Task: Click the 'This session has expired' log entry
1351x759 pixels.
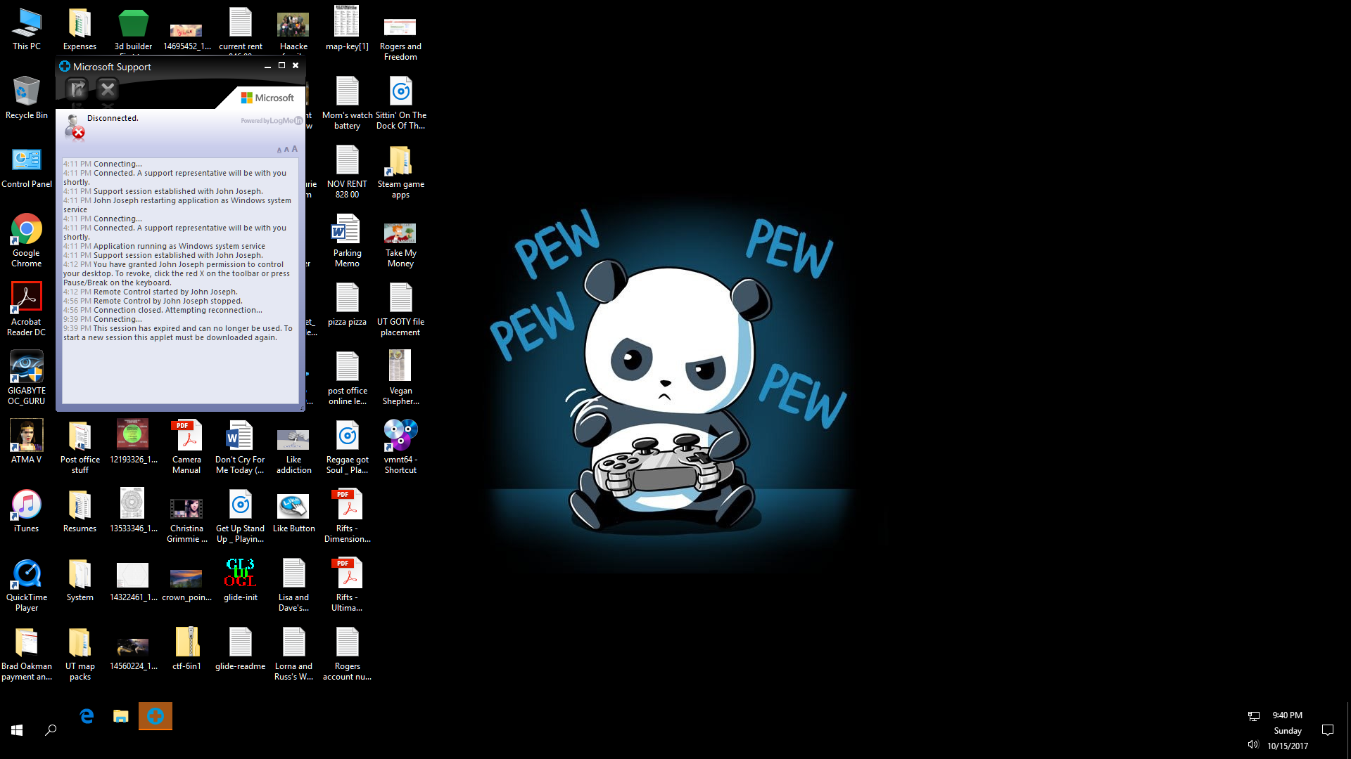Action: click(x=177, y=333)
